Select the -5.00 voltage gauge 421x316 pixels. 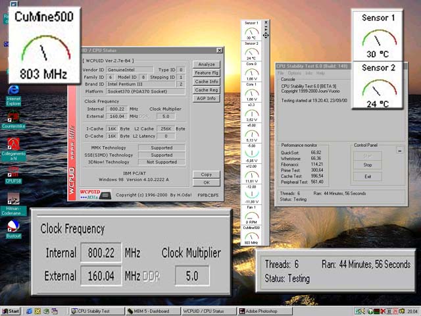click(251, 153)
